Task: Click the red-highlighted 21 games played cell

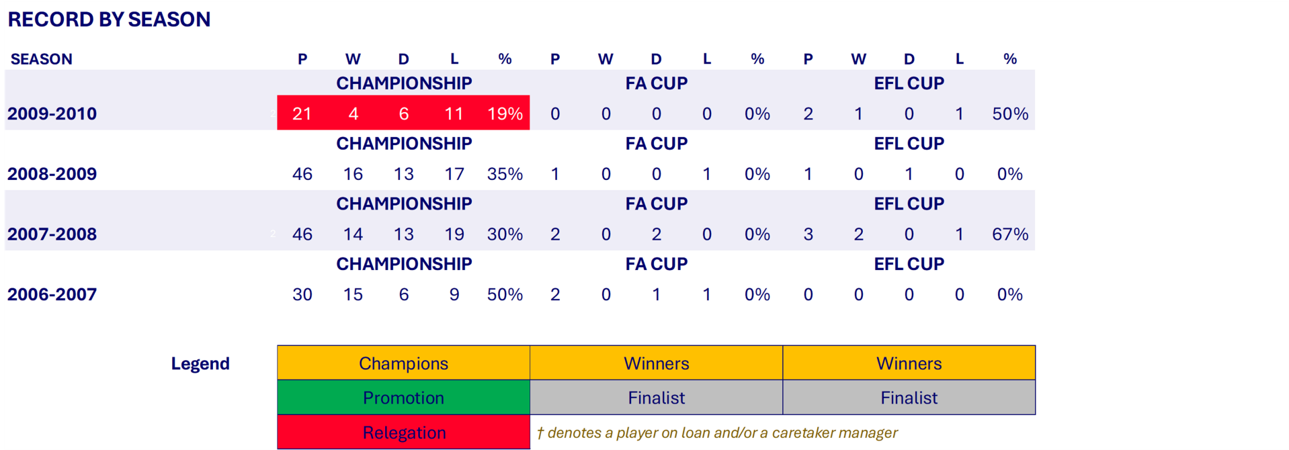Action: click(302, 114)
